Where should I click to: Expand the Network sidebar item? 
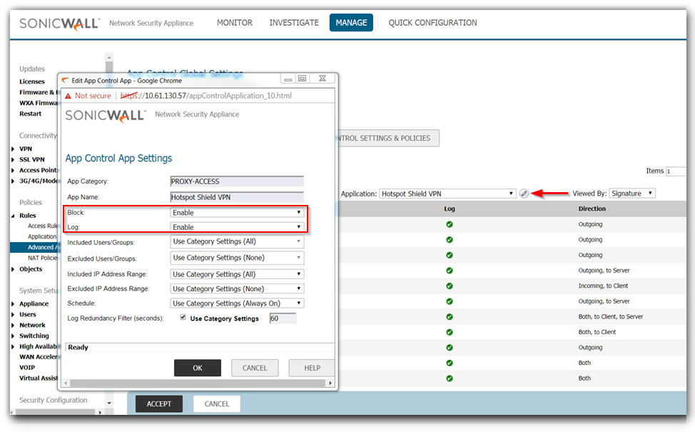(x=13, y=325)
